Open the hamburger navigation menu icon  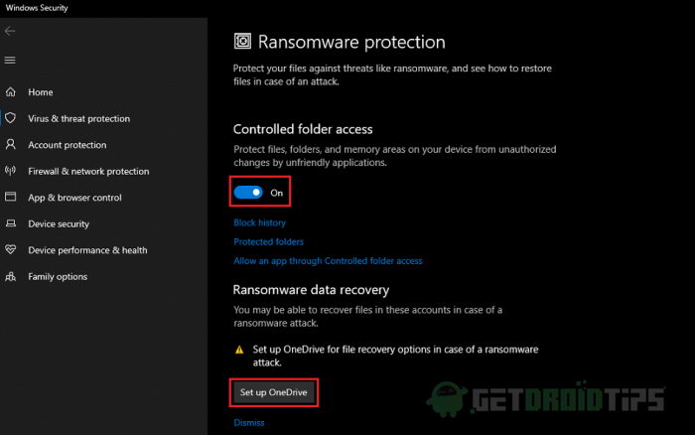coord(10,60)
